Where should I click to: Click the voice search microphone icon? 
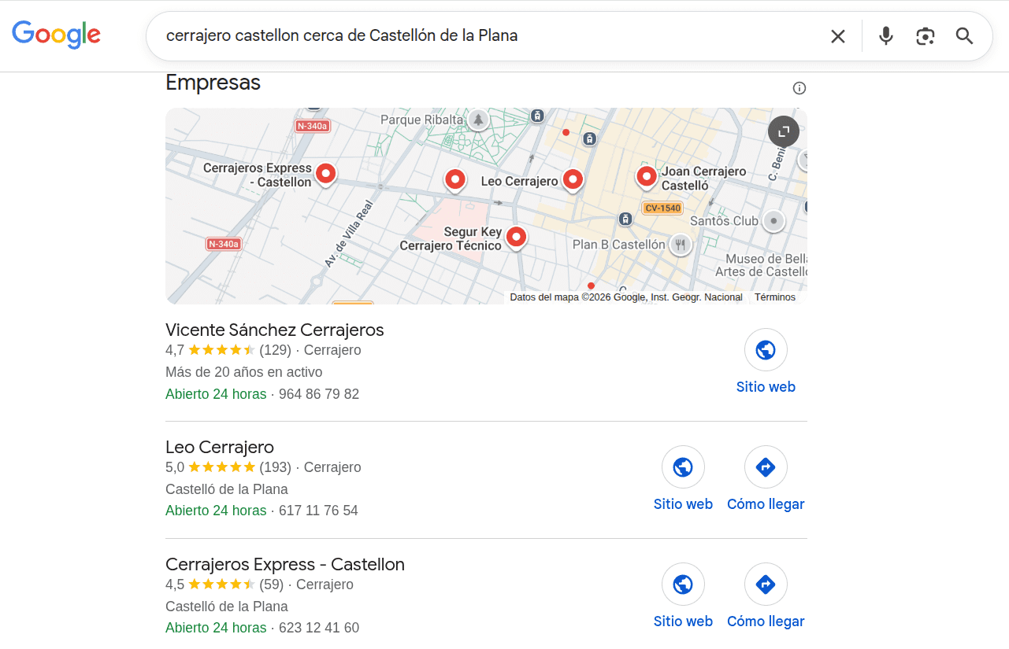(x=885, y=35)
